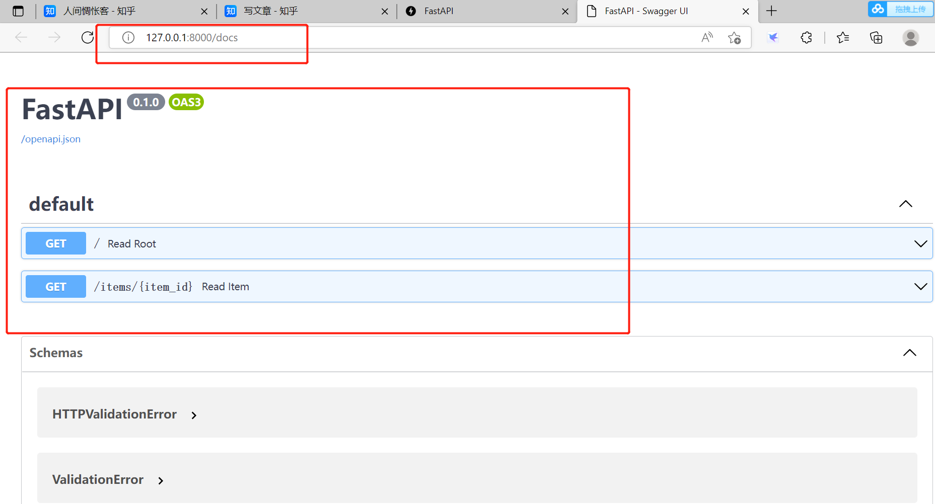Reload the current page

tap(87, 37)
